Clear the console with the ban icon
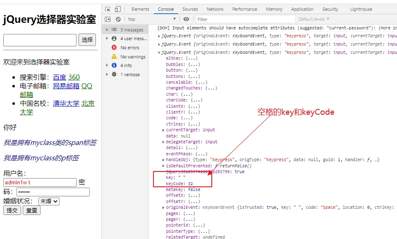Viewport: 397px width, 239px height. 118,19
